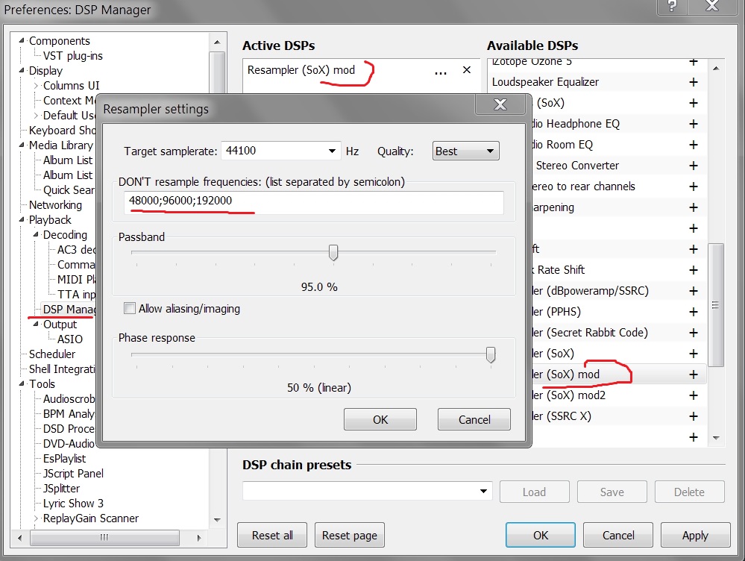Click the DON'T resample frequencies field
745x561 pixels.
point(313,201)
